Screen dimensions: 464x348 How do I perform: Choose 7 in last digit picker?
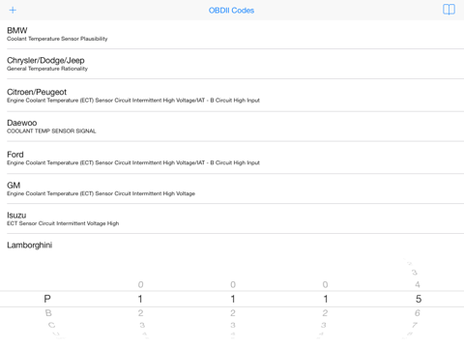(x=415, y=325)
